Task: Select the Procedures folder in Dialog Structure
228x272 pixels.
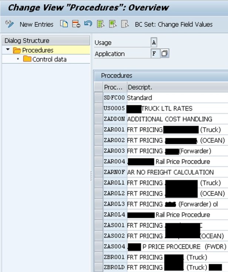Action: [37, 50]
